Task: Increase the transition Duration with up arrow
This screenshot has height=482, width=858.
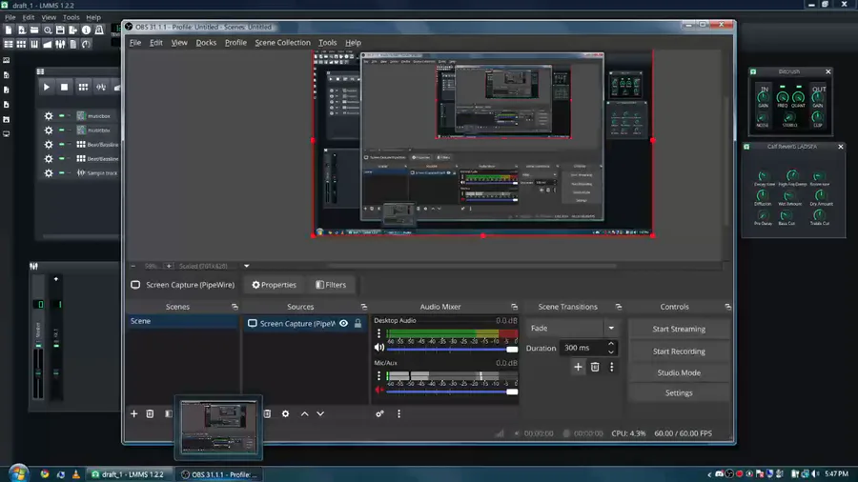Action: 611,344
